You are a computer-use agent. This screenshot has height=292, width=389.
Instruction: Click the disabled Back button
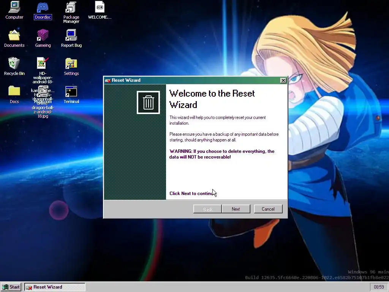pyautogui.click(x=207, y=209)
